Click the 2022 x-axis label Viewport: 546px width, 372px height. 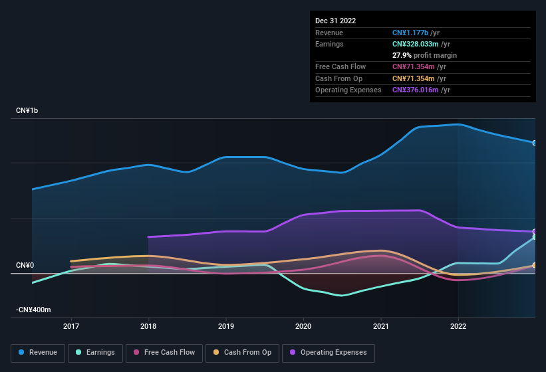458,326
